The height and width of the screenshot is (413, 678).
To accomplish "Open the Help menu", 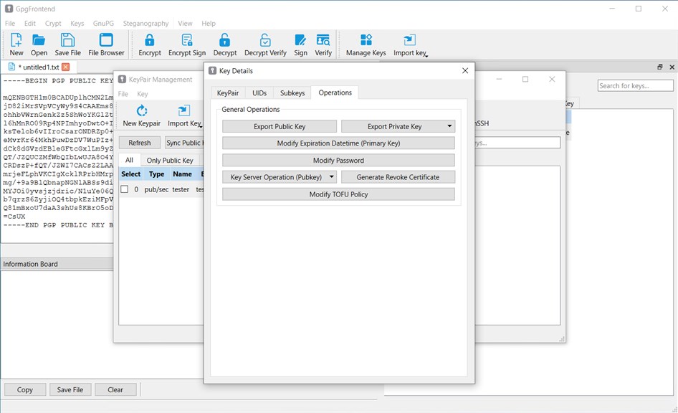I will [x=209, y=24].
